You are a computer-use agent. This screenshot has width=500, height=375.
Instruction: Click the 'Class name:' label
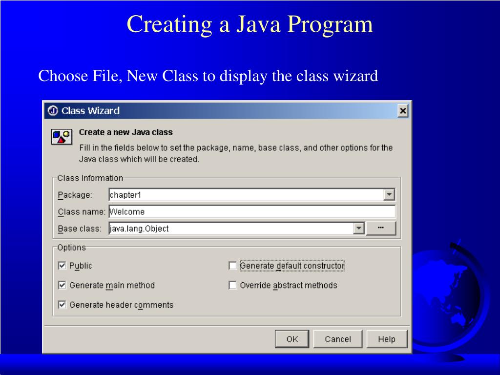tap(82, 212)
